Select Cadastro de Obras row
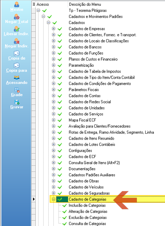The image size is (165, 226). [x=84, y=181]
